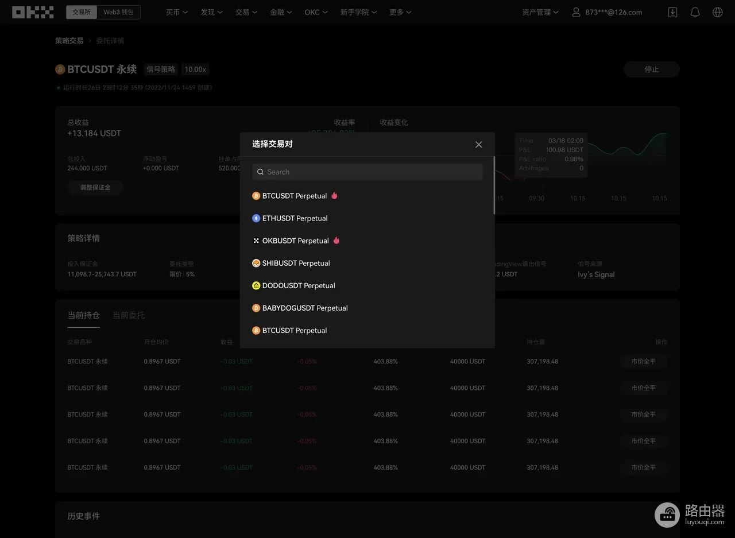Expand the OKC menu

click(x=316, y=12)
